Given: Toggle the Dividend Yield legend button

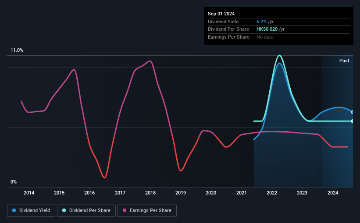Looking at the screenshot, I should point(31,210).
